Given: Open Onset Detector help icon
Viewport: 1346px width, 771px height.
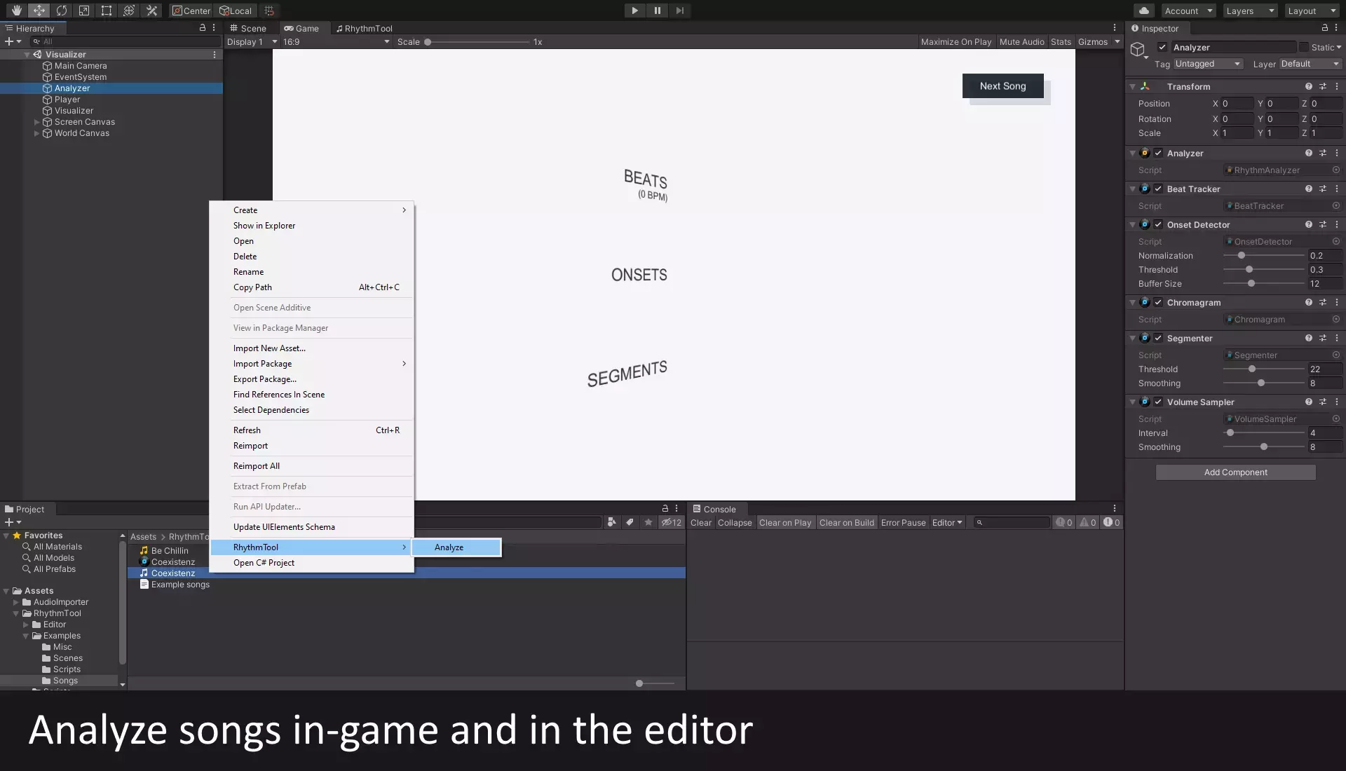Looking at the screenshot, I should coord(1308,225).
